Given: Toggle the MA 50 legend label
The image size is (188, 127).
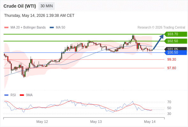Looking at the screenshot, I should tap(61, 28).
